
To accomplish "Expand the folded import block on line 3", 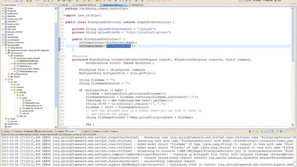I will click(65, 15).
